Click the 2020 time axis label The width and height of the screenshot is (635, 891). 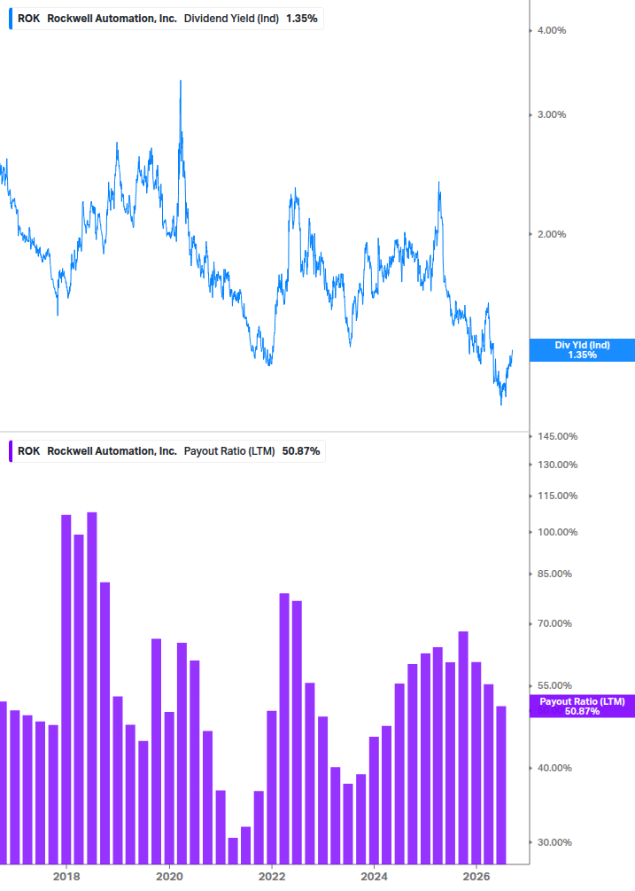(x=169, y=876)
